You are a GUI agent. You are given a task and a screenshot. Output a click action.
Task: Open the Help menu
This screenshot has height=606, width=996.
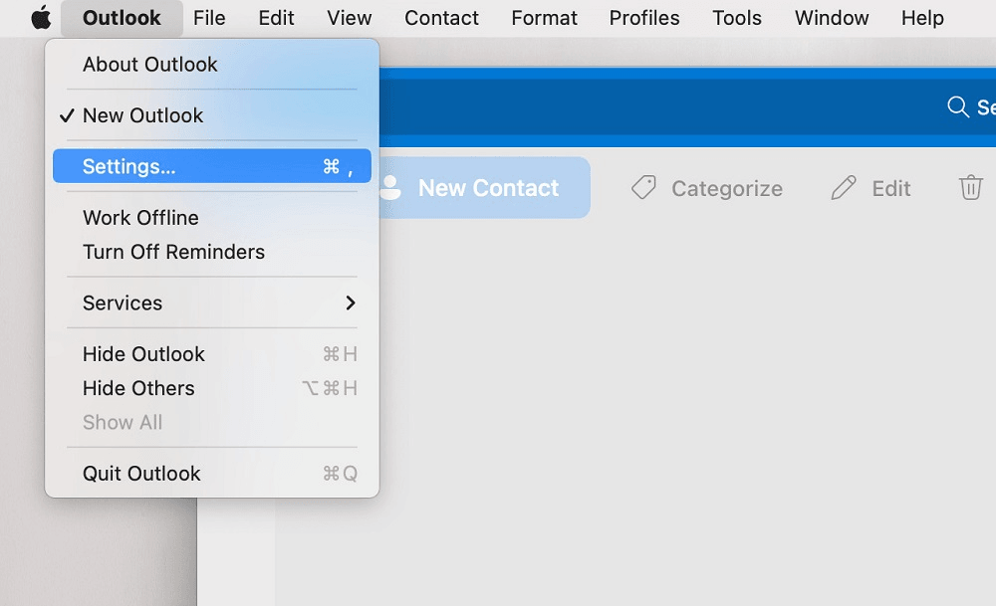click(921, 17)
